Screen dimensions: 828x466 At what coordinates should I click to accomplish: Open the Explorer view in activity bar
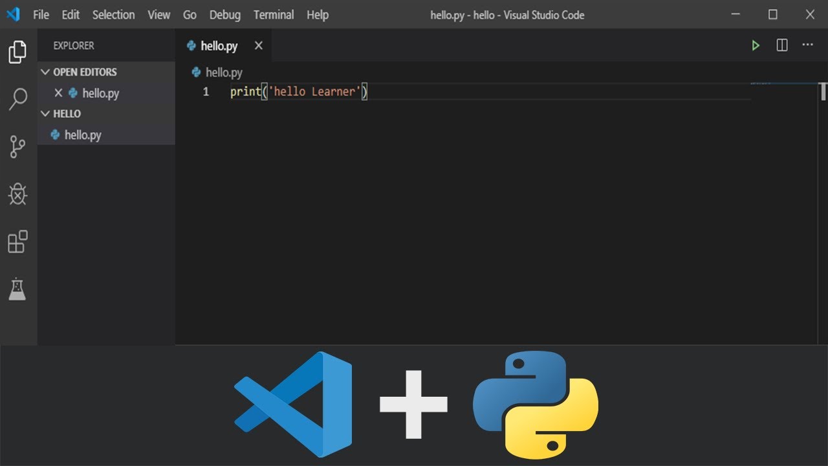pos(17,52)
